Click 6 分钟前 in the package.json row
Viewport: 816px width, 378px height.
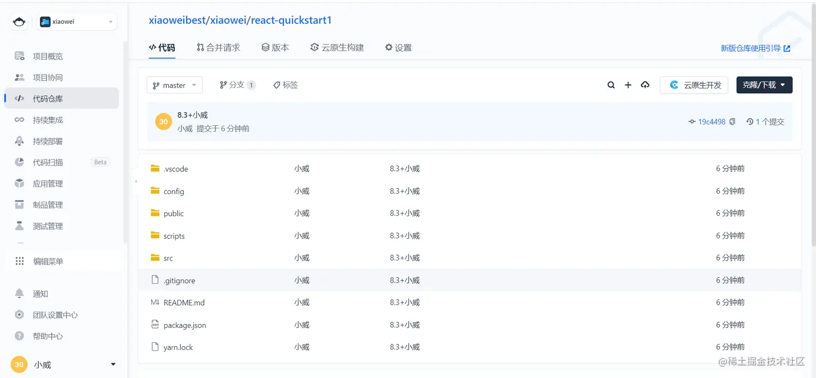(x=730, y=325)
